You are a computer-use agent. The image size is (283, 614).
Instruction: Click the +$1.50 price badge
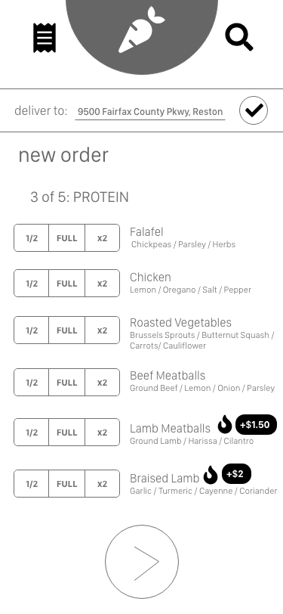pos(256,425)
